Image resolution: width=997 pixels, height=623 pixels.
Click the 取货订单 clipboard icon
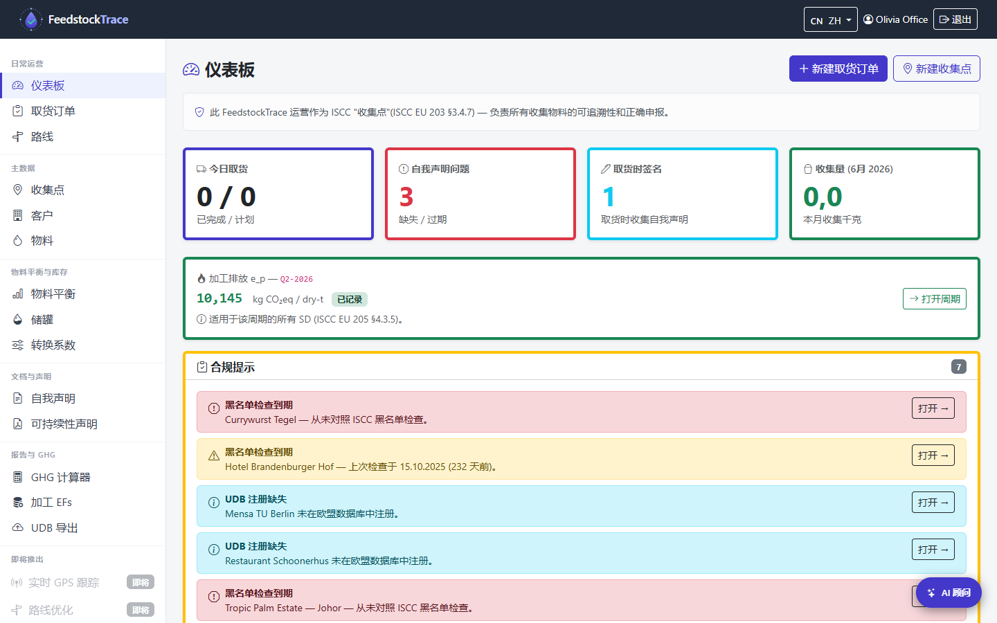[x=18, y=111]
